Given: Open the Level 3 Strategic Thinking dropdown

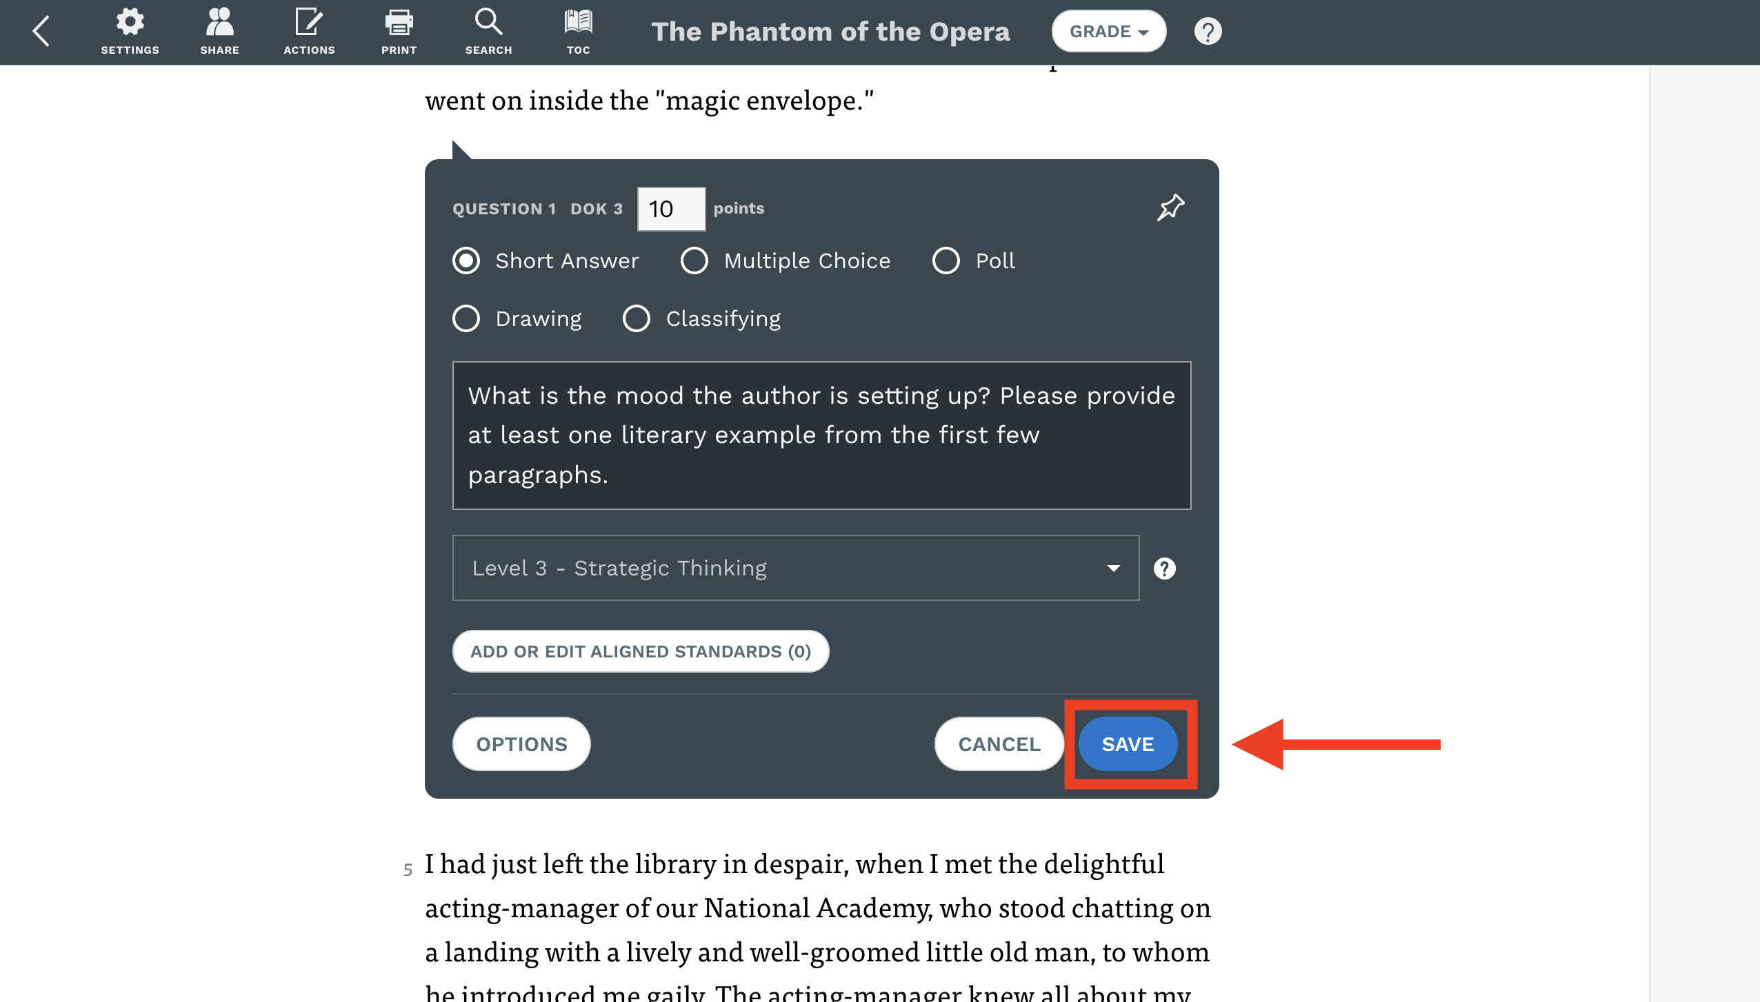Looking at the screenshot, I should point(796,568).
